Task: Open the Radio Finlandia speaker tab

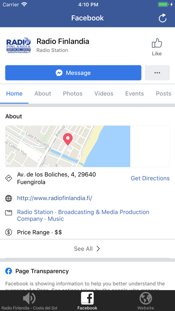Action: [29, 301]
